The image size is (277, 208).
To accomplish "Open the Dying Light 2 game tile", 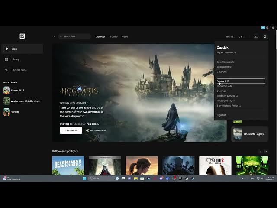I will [215, 166].
